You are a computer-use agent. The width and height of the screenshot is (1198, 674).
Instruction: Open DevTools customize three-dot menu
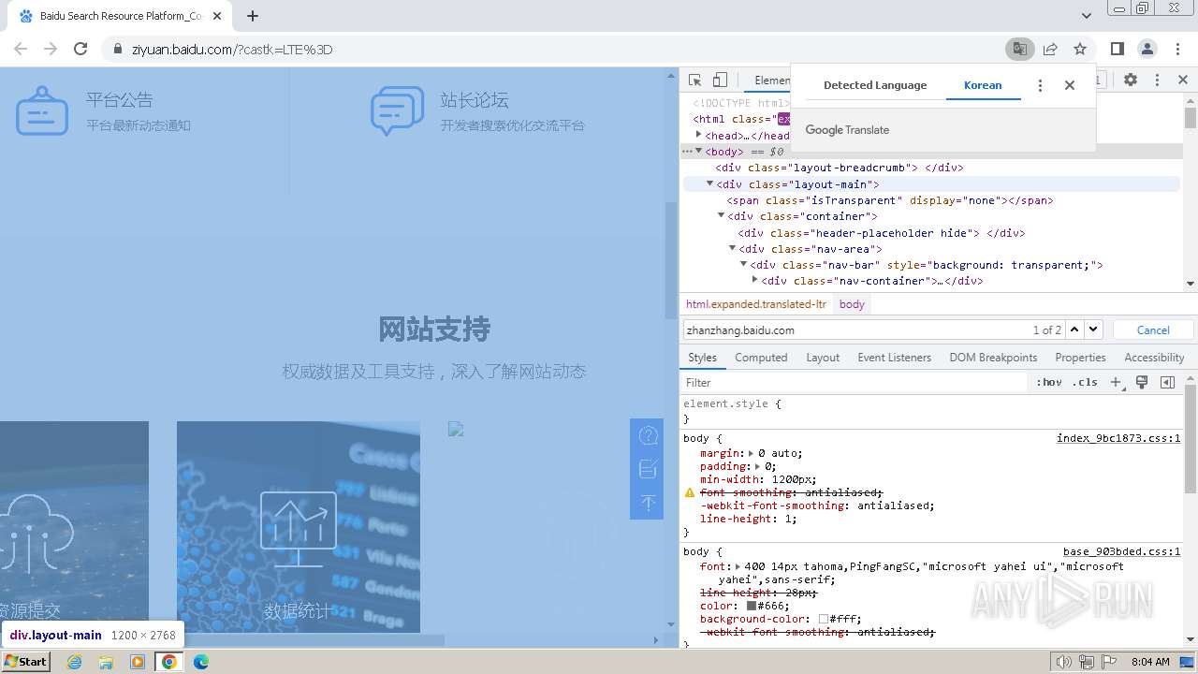click(1157, 81)
